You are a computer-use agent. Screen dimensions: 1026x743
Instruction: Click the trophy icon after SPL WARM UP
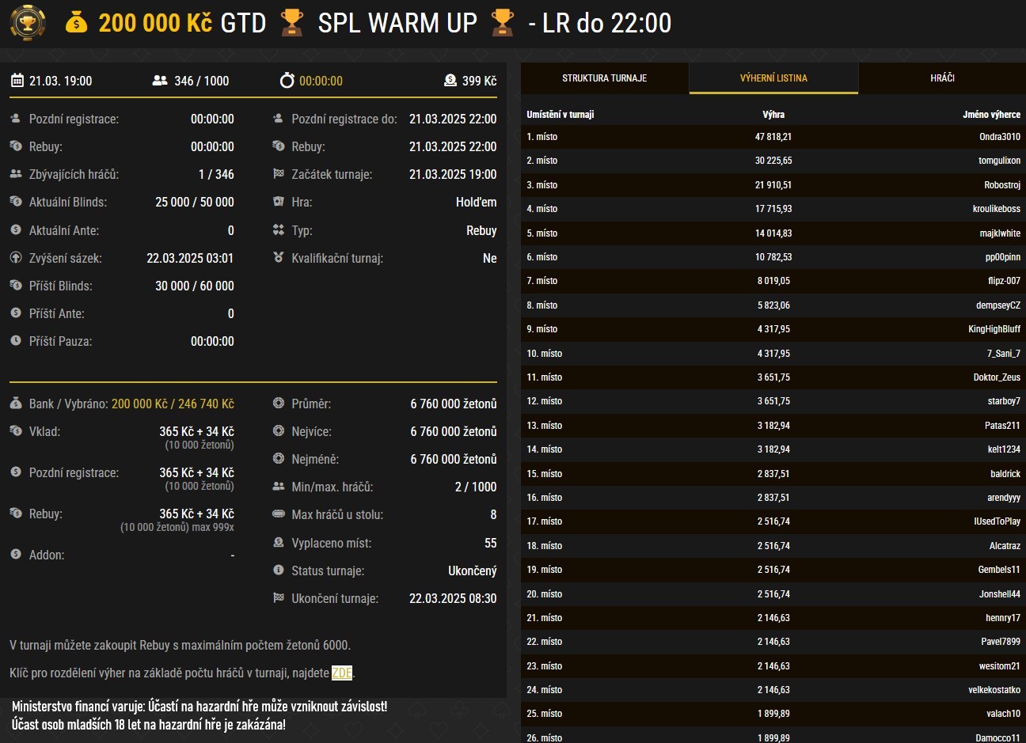pos(503,23)
